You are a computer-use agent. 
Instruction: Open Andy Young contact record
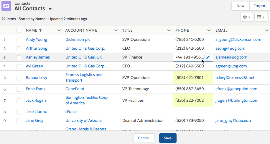(37, 40)
